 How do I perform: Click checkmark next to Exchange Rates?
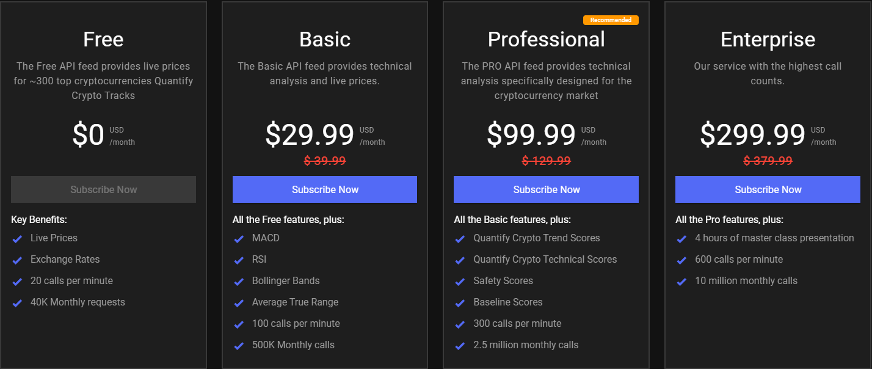pyautogui.click(x=17, y=260)
